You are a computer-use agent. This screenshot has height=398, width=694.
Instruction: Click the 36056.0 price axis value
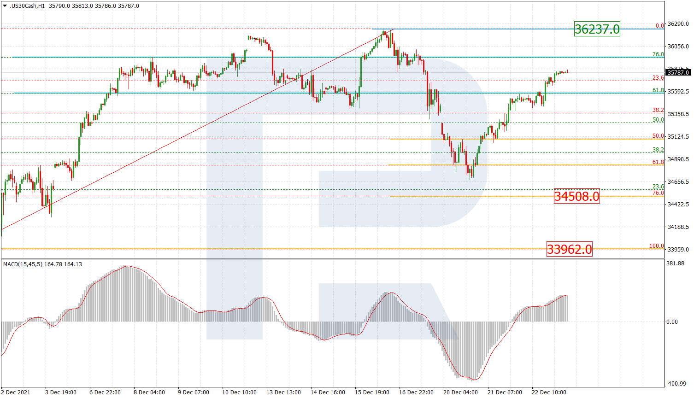click(x=678, y=47)
